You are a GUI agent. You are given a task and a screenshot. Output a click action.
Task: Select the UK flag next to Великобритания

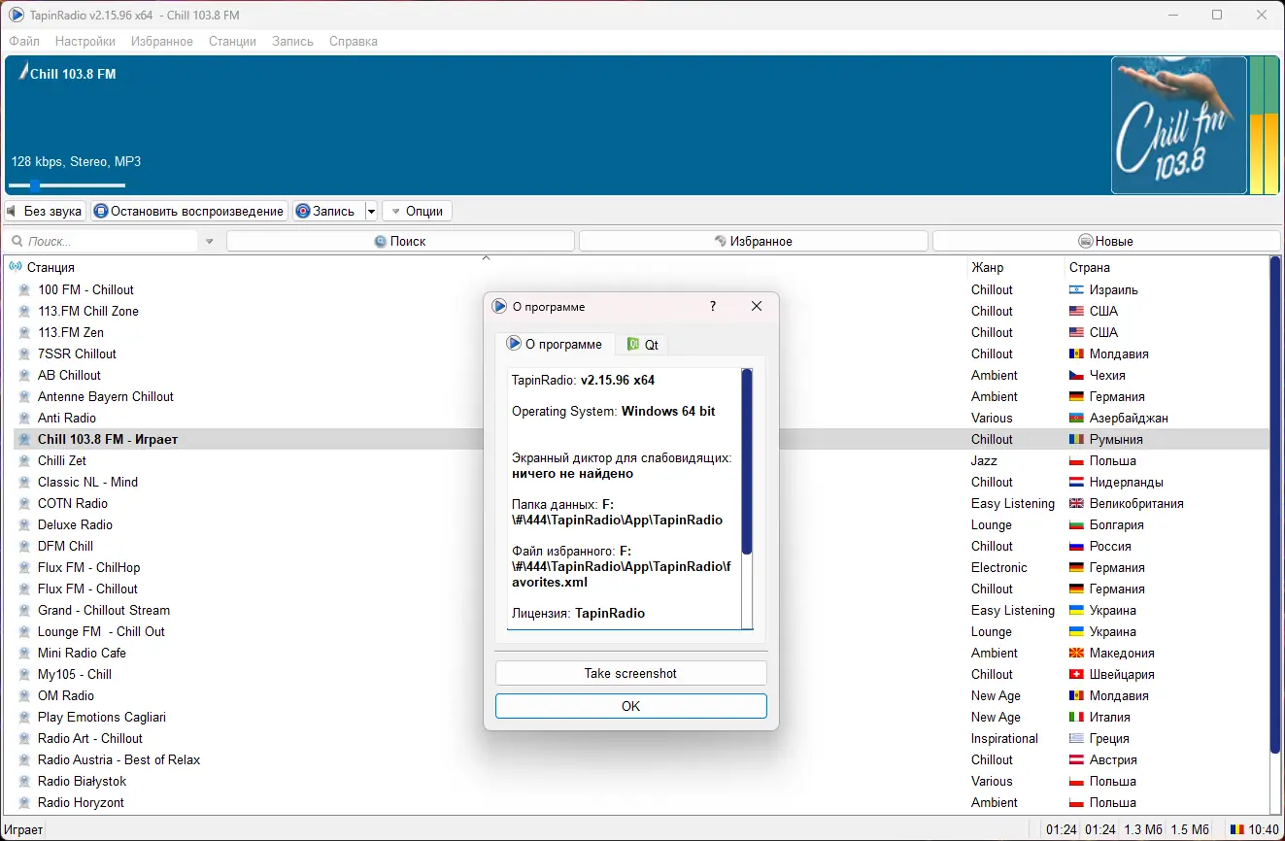(1076, 503)
